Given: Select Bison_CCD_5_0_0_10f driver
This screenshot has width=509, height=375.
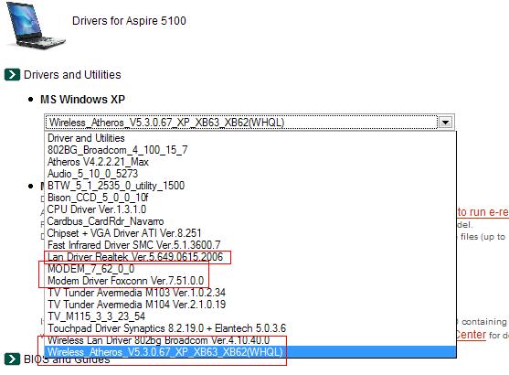Looking at the screenshot, I should (x=250, y=198).
